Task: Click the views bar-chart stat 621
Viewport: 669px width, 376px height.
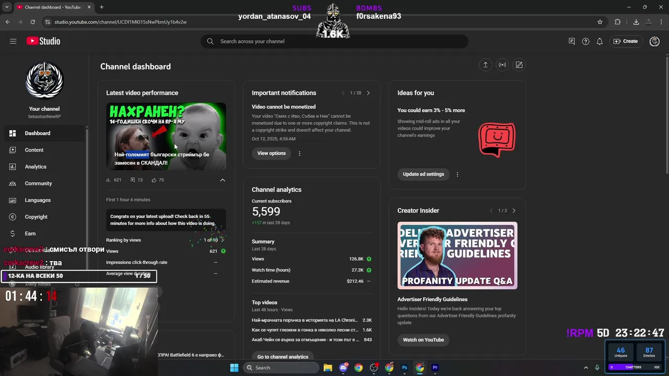Action: 113,180
